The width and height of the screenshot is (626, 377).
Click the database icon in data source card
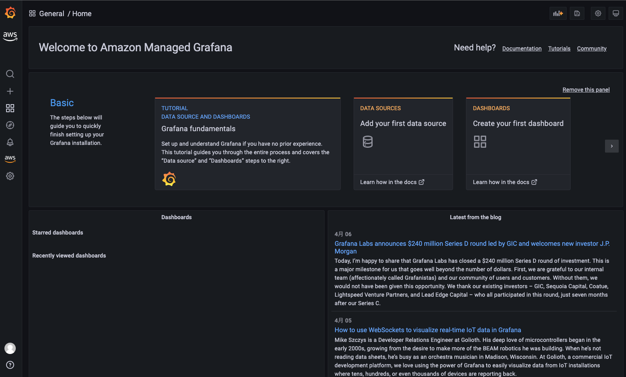pyautogui.click(x=368, y=142)
